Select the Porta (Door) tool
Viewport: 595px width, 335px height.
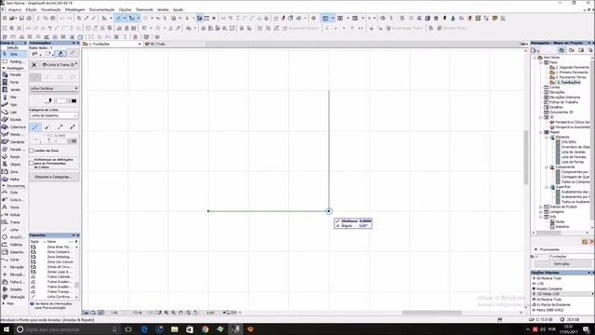click(x=13, y=82)
